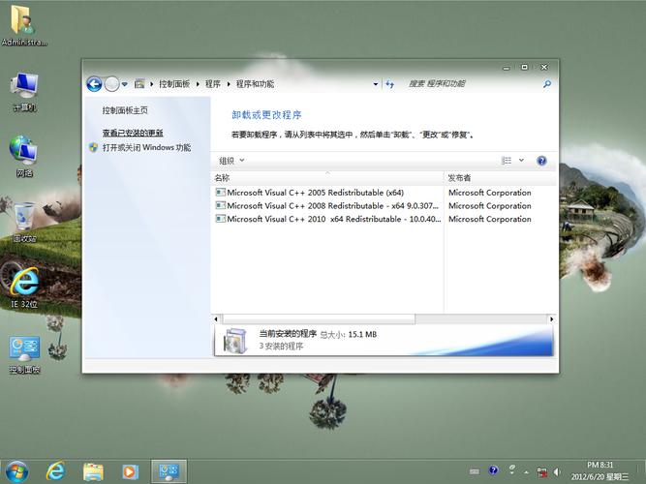The width and height of the screenshot is (646, 484).
Task: Open 查看已安装的更新 link
Action: click(133, 133)
